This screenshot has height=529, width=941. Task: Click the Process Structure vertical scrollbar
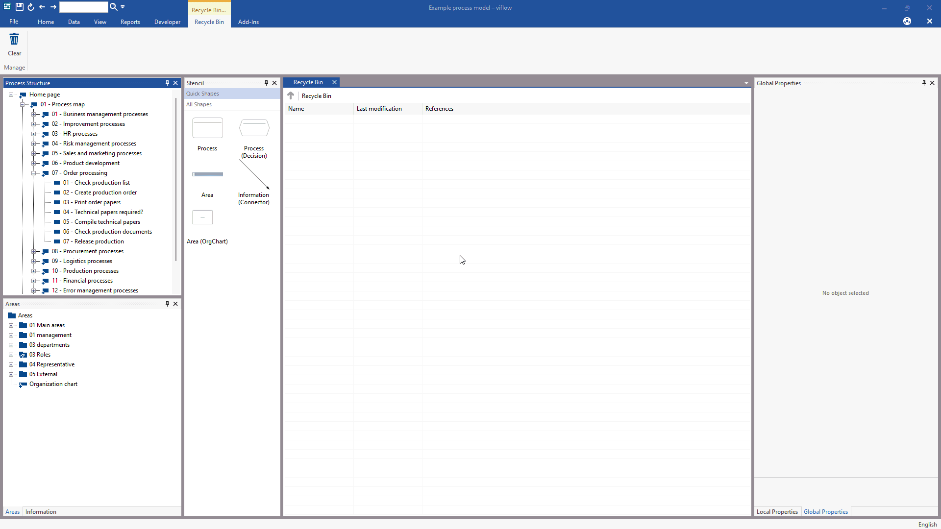pos(175,179)
